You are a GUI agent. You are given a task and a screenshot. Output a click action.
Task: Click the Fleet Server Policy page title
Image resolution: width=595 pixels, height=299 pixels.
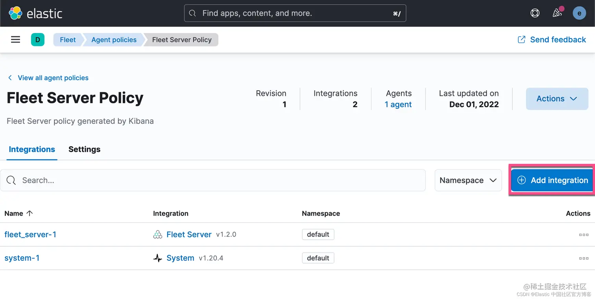click(x=75, y=98)
